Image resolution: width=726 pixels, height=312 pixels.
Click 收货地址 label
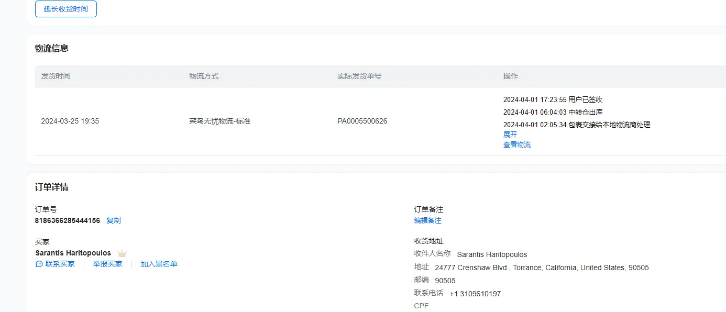[429, 241]
